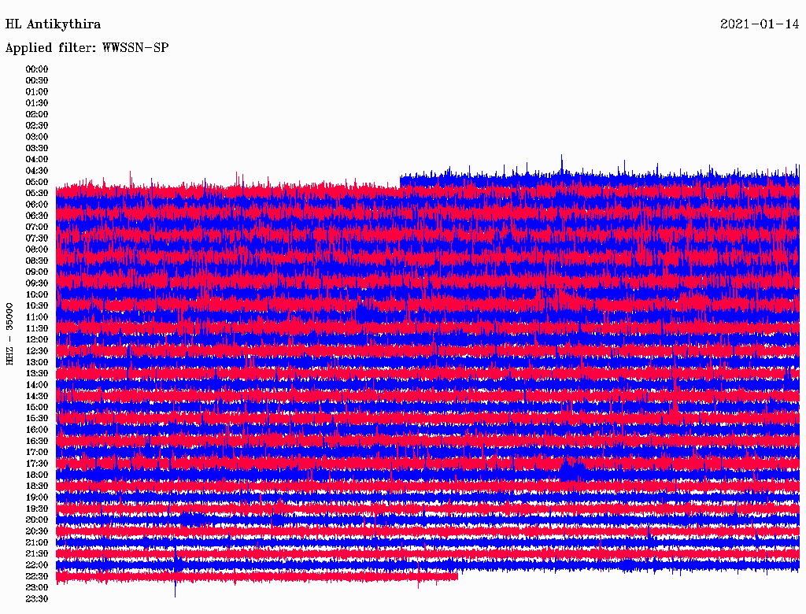Click the 07:30 time label
The height and width of the screenshot is (614, 806).
click(x=37, y=238)
